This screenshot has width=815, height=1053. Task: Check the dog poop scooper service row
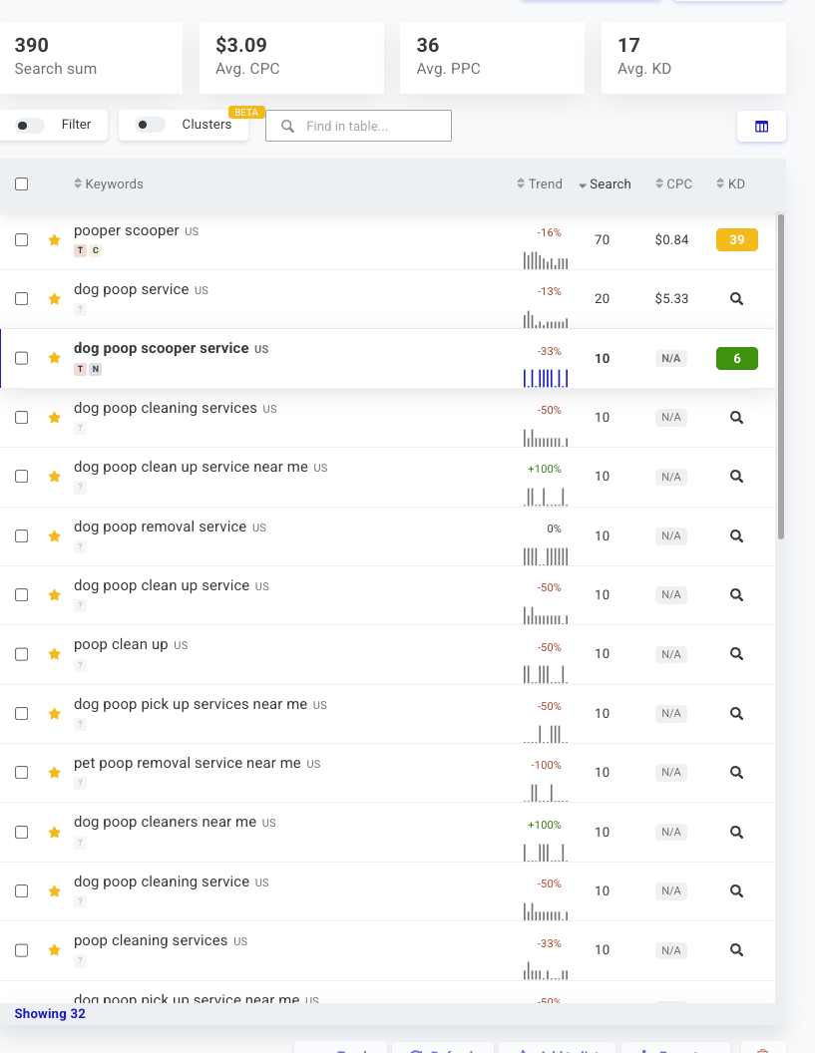pos(22,358)
